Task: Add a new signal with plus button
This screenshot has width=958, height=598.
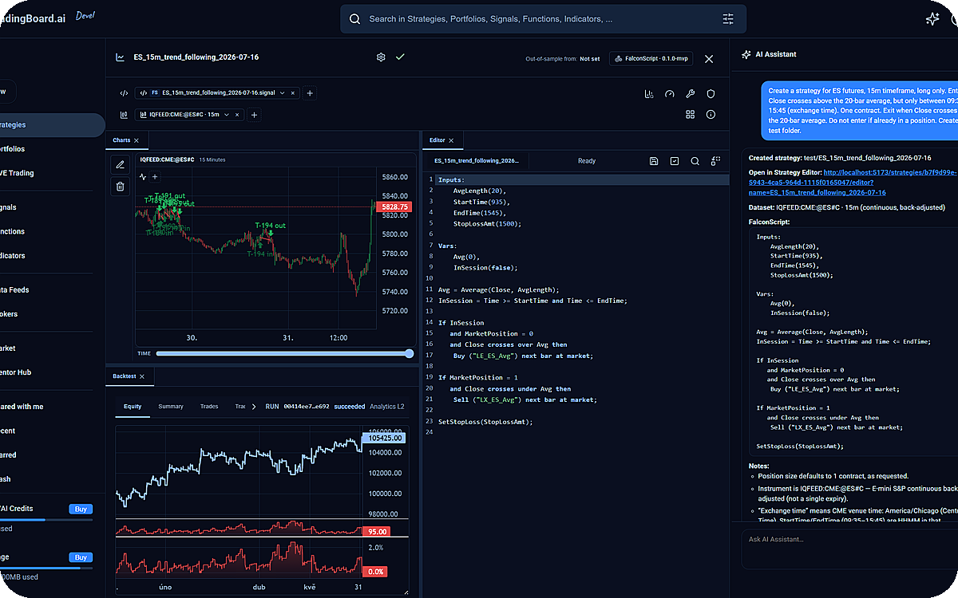Action: (x=311, y=93)
